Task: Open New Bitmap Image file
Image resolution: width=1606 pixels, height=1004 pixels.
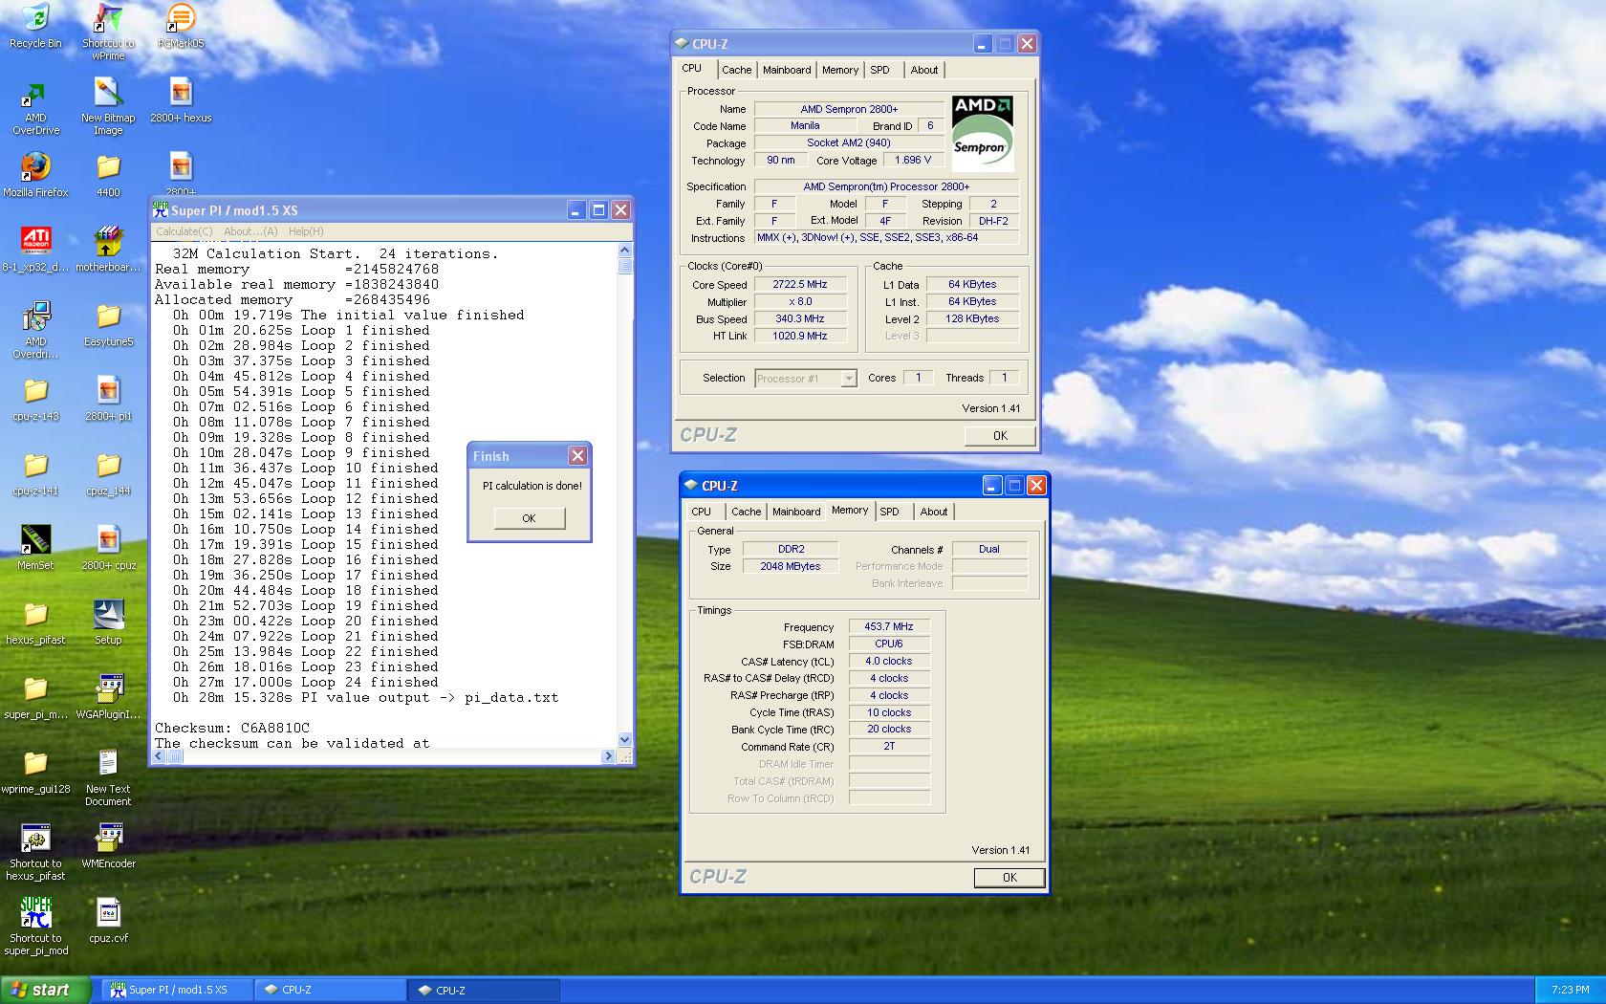Action: [x=108, y=107]
